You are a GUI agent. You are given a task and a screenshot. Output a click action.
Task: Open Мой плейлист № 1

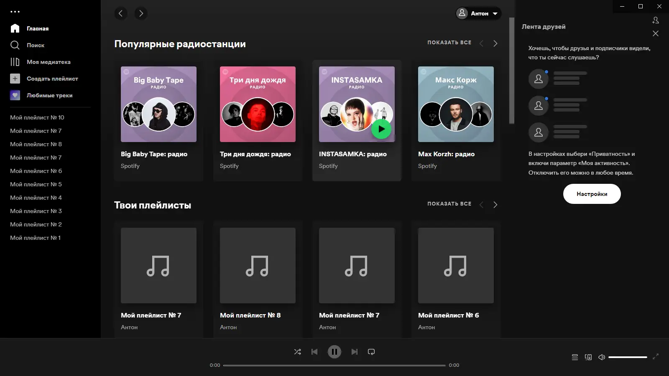point(36,238)
